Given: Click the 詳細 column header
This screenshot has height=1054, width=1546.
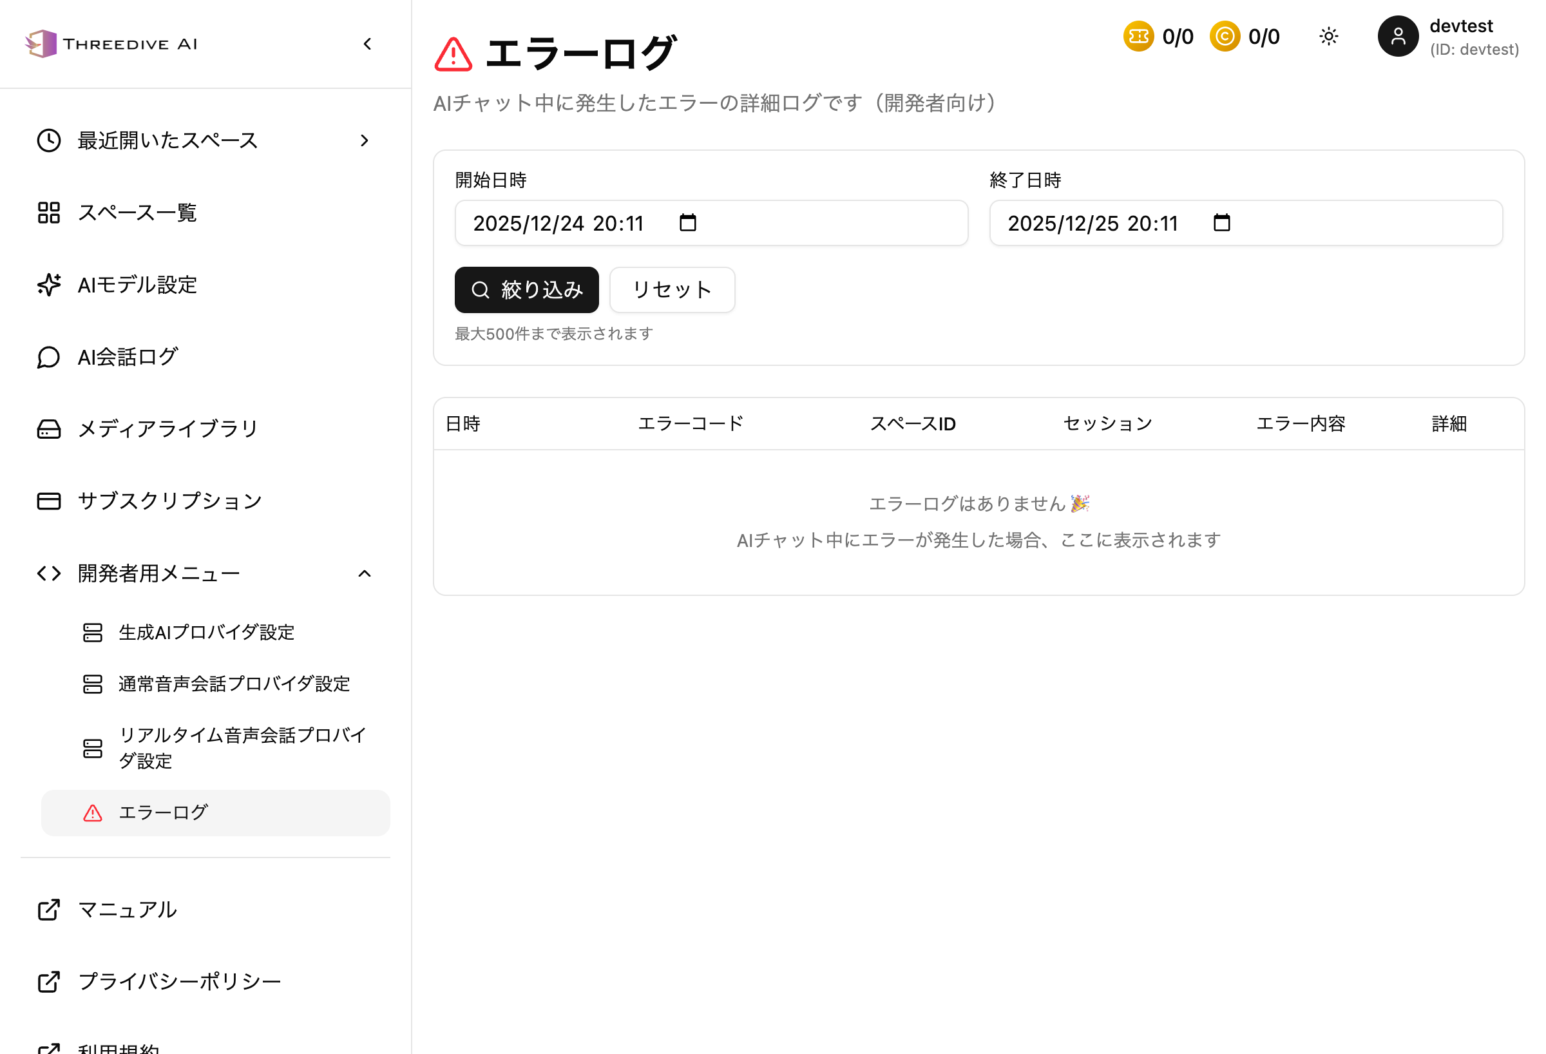Looking at the screenshot, I should (x=1449, y=424).
